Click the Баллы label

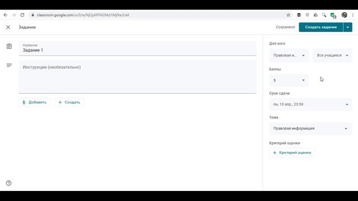275,69
